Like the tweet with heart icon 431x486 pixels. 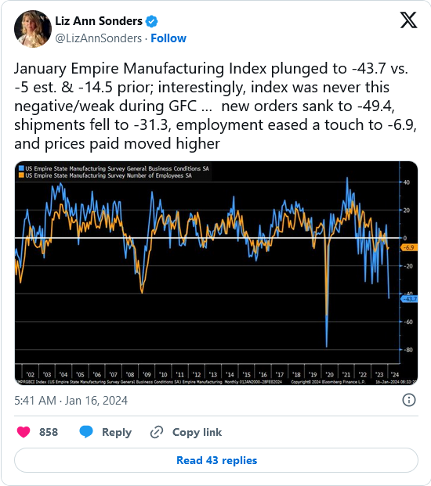[x=24, y=432]
